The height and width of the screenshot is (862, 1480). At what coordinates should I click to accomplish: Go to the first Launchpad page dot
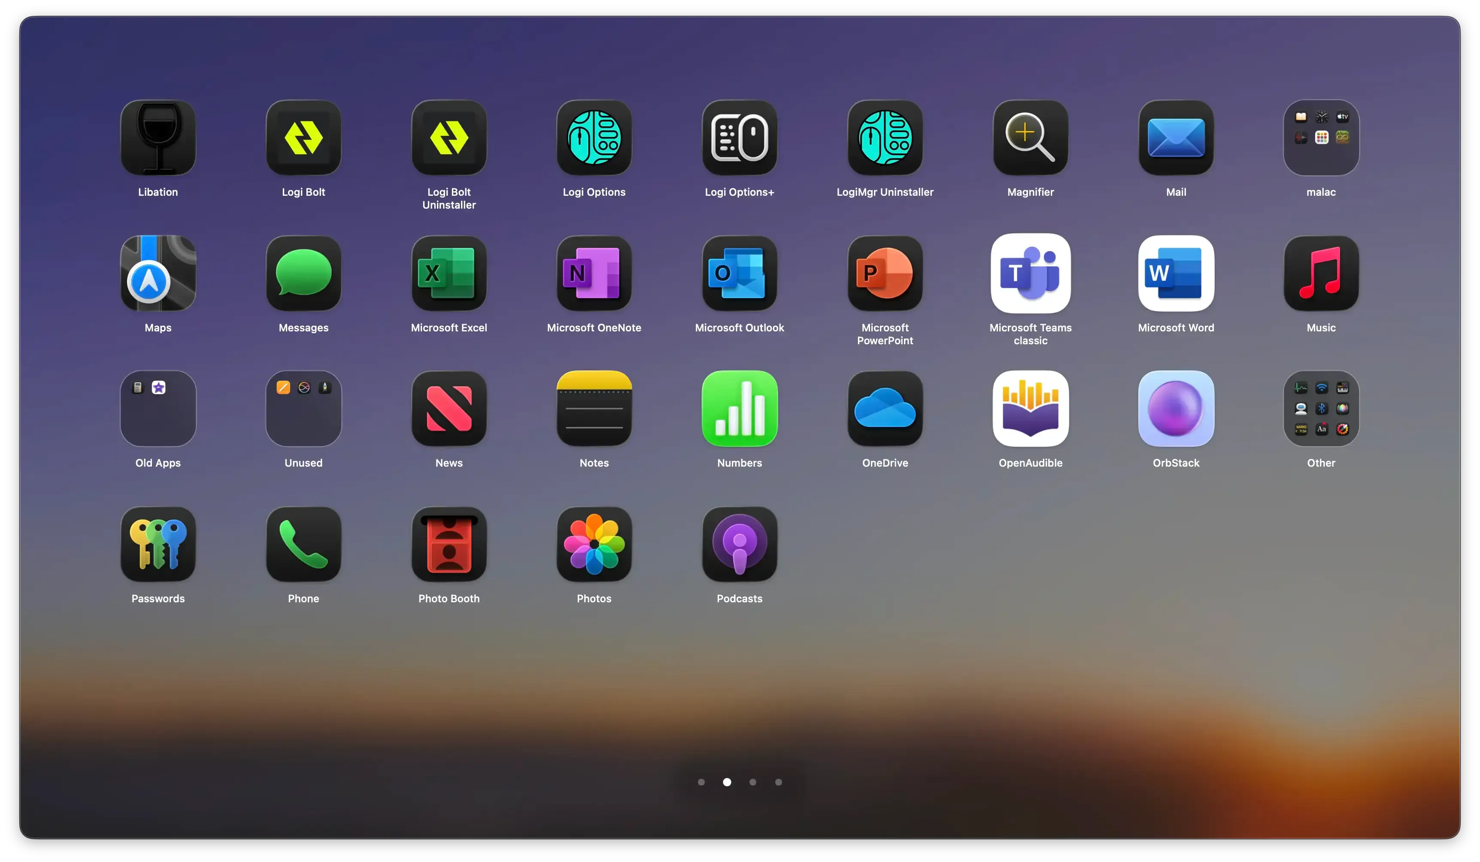pos(701,782)
